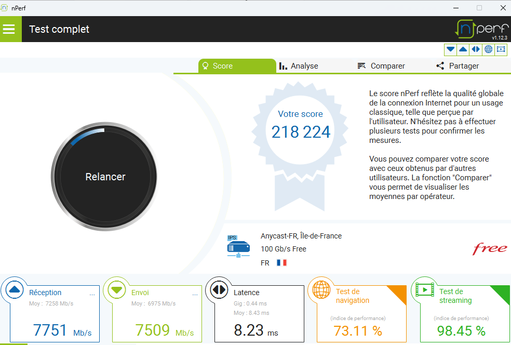
Task: Click the Relancer button
Action: 104,177
